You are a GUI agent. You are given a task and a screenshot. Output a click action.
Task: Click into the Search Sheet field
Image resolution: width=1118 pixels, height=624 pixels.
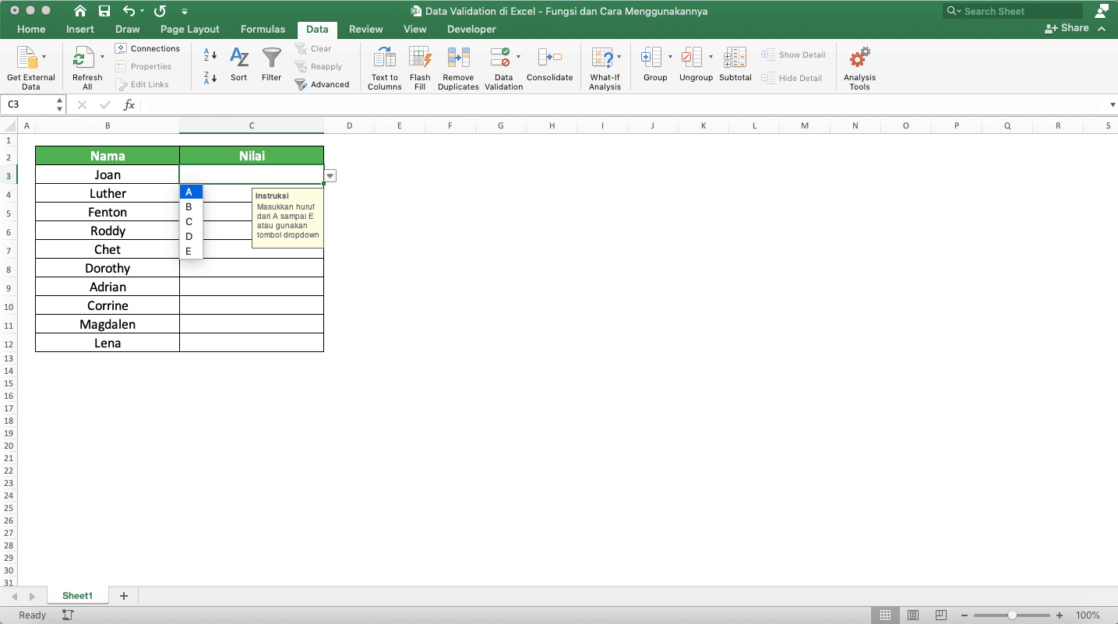(1013, 11)
